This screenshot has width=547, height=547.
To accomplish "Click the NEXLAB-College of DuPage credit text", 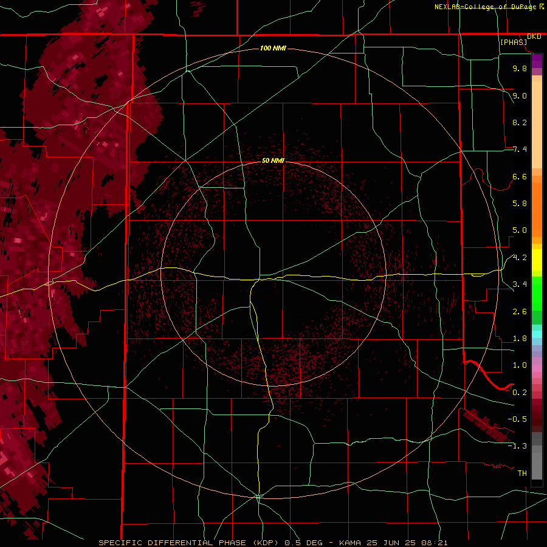I will (x=485, y=7).
